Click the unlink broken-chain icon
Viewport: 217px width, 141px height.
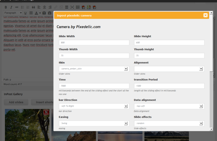(61, 7)
